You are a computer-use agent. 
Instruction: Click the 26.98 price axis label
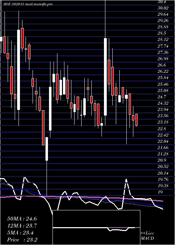pyautogui.click(x=163, y=58)
